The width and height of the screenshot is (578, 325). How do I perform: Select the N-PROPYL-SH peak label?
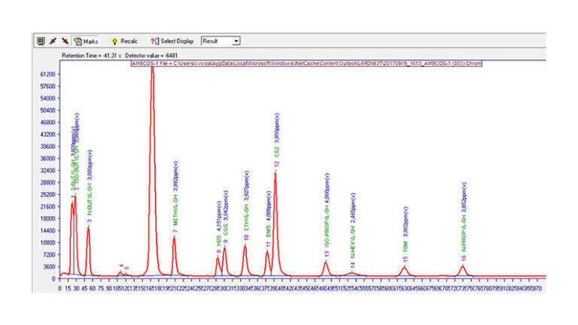point(464,232)
